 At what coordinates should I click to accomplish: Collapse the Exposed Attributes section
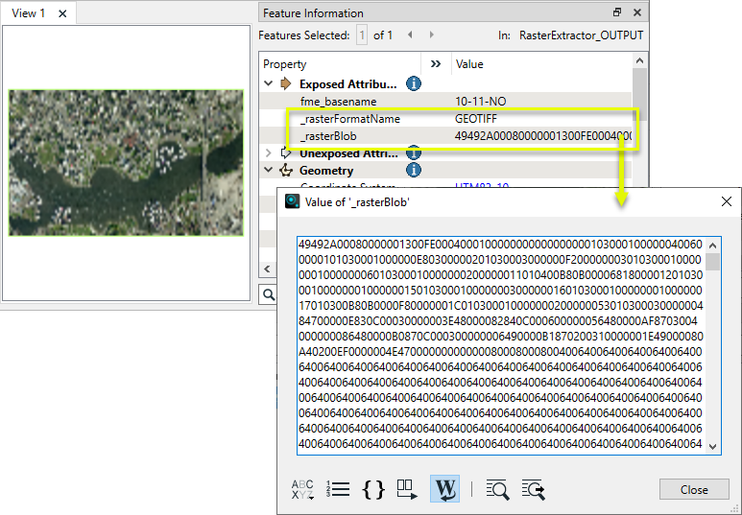(269, 83)
